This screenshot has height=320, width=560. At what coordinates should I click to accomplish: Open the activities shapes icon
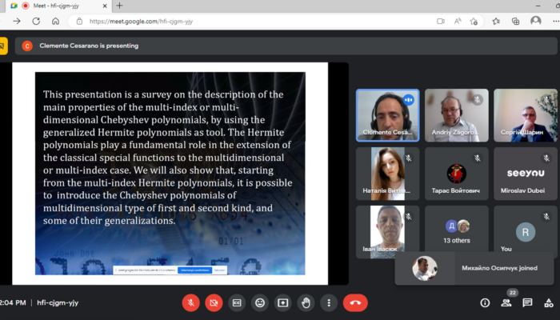pyautogui.click(x=549, y=303)
